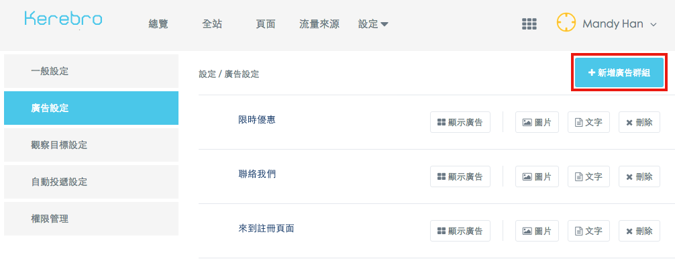Open 權限管理 sidebar item
Image resolution: width=675 pixels, height=259 pixels.
pos(91,219)
